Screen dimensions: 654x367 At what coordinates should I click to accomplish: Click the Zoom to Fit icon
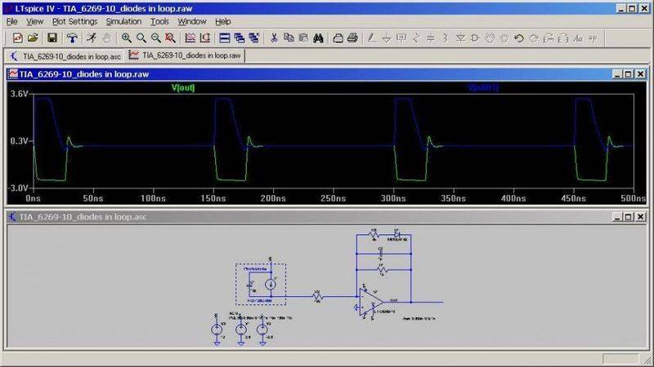(169, 38)
